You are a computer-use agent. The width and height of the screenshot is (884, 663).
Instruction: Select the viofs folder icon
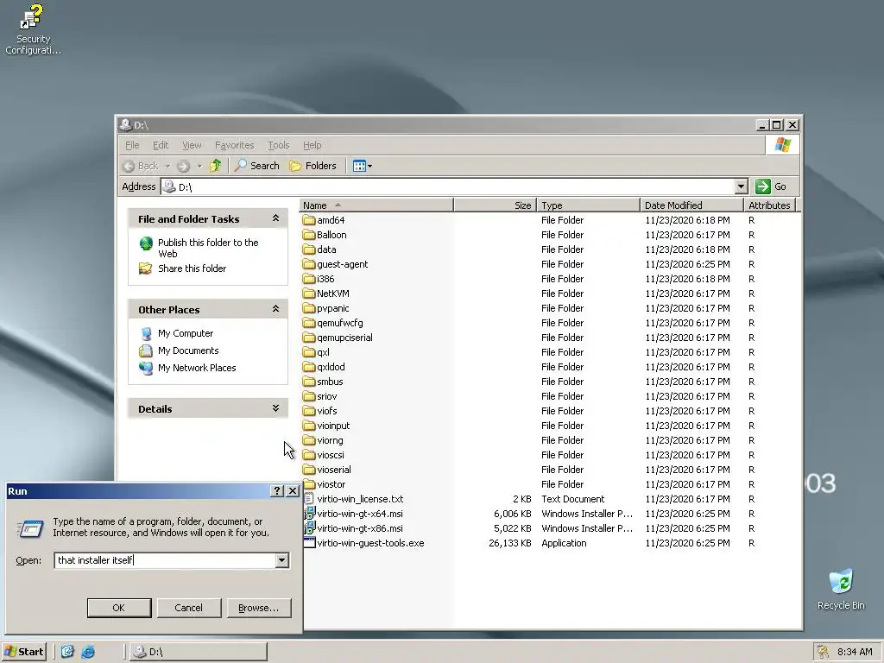click(x=308, y=410)
